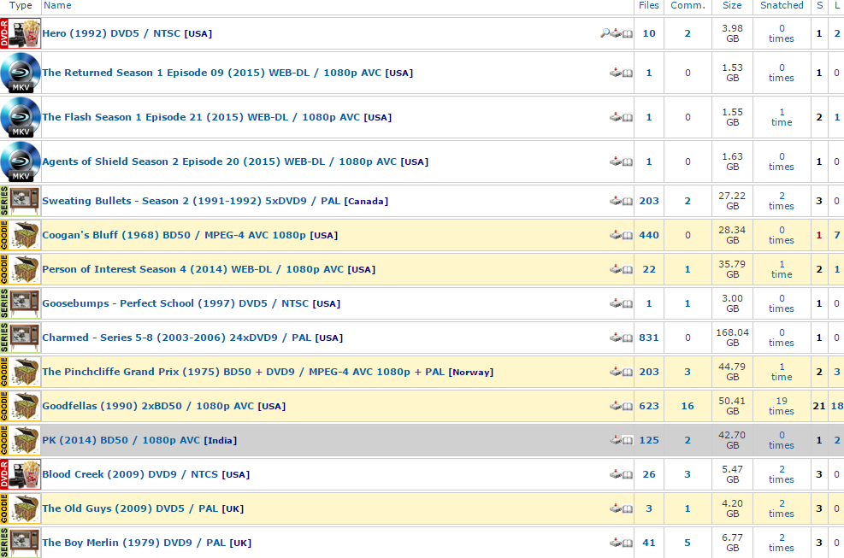Bookmark The Pinchcliffe Grand Prix torrent
This screenshot has height=558, width=844.
(x=628, y=373)
